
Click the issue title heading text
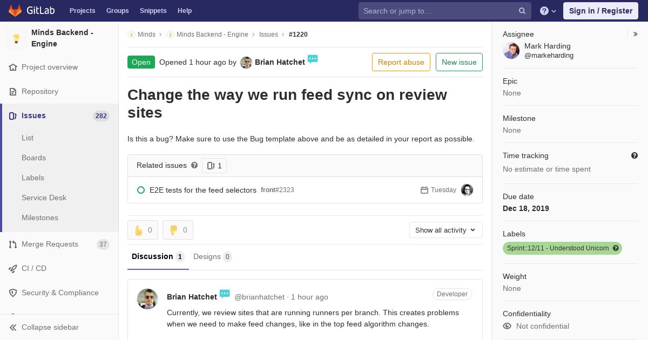pyautogui.click(x=287, y=104)
